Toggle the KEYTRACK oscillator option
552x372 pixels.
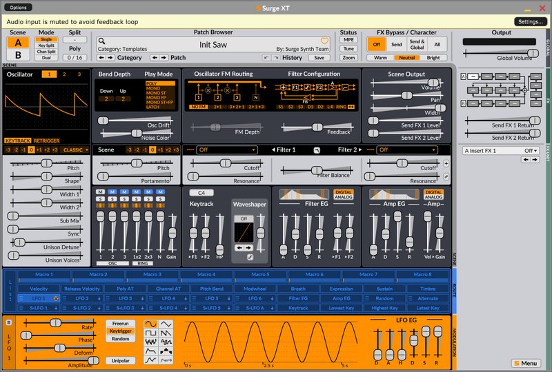pyautogui.click(x=18, y=141)
